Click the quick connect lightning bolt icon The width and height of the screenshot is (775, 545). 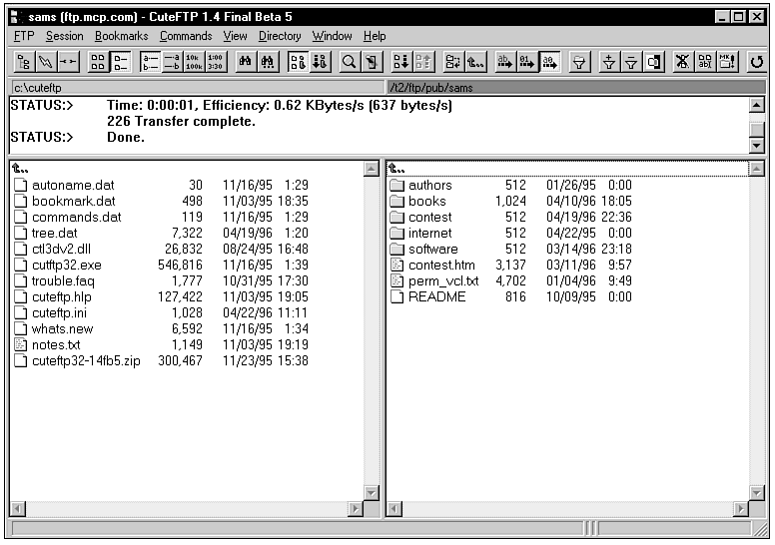[45, 62]
